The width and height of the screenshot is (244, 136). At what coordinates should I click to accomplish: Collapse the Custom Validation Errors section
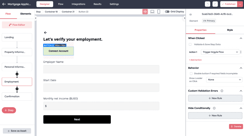(x=241, y=91)
